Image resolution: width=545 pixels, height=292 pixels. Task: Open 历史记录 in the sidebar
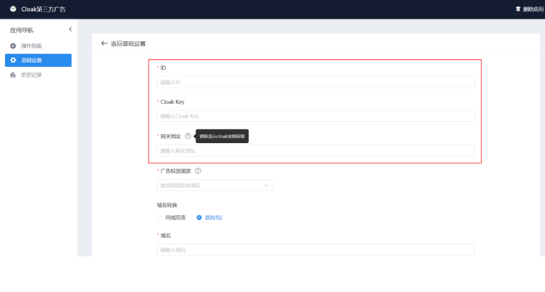pos(31,75)
